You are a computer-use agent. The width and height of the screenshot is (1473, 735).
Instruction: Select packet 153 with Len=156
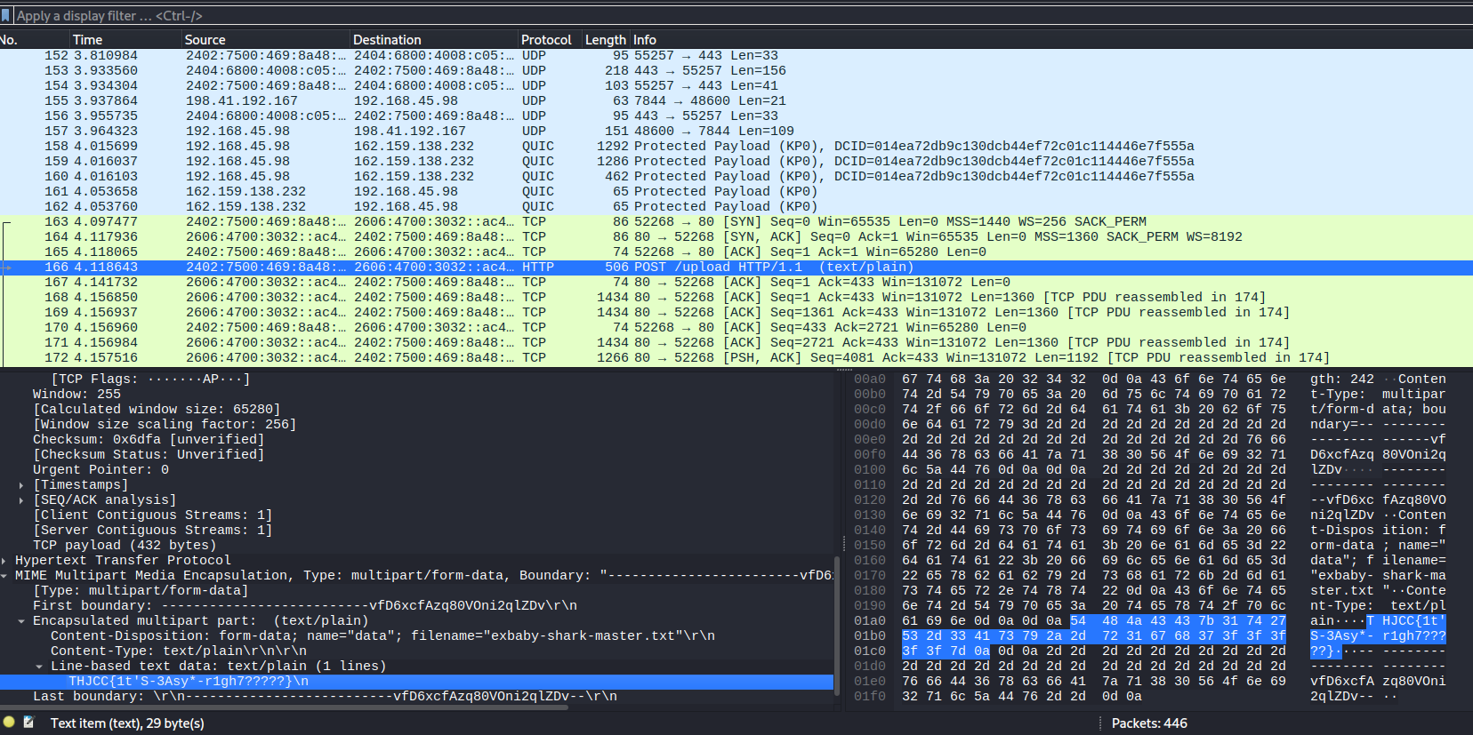[736, 71]
